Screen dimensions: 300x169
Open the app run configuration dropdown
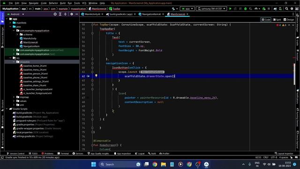pyautogui.click(x=187, y=9)
